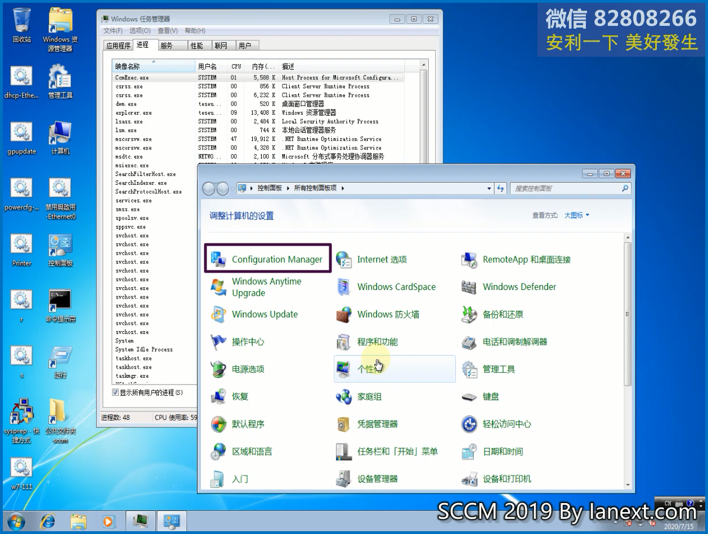The height and width of the screenshot is (534, 708).
Task: Open Task Manager 查看(V) menu
Action: (168, 31)
